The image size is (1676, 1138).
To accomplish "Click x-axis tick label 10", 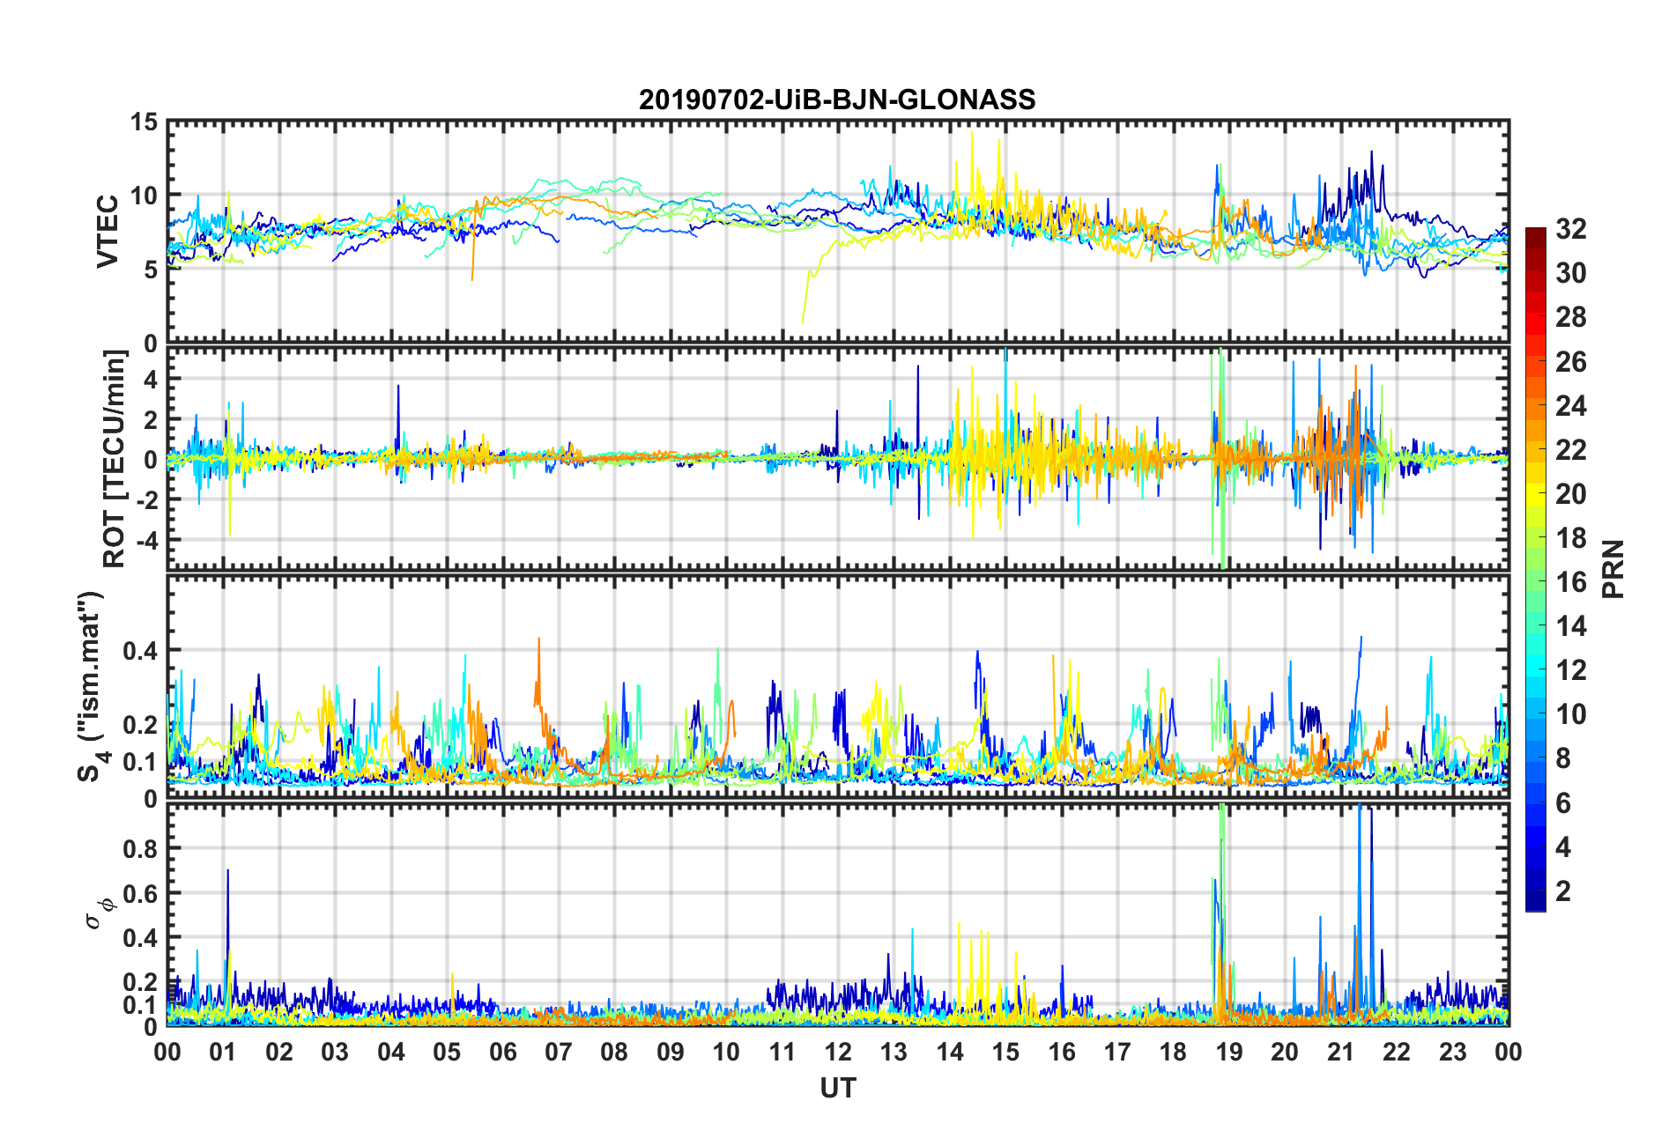I will [726, 1052].
